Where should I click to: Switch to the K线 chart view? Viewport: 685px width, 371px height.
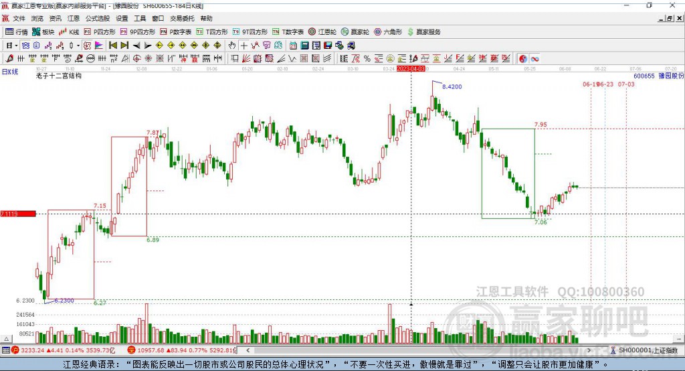click(69, 32)
